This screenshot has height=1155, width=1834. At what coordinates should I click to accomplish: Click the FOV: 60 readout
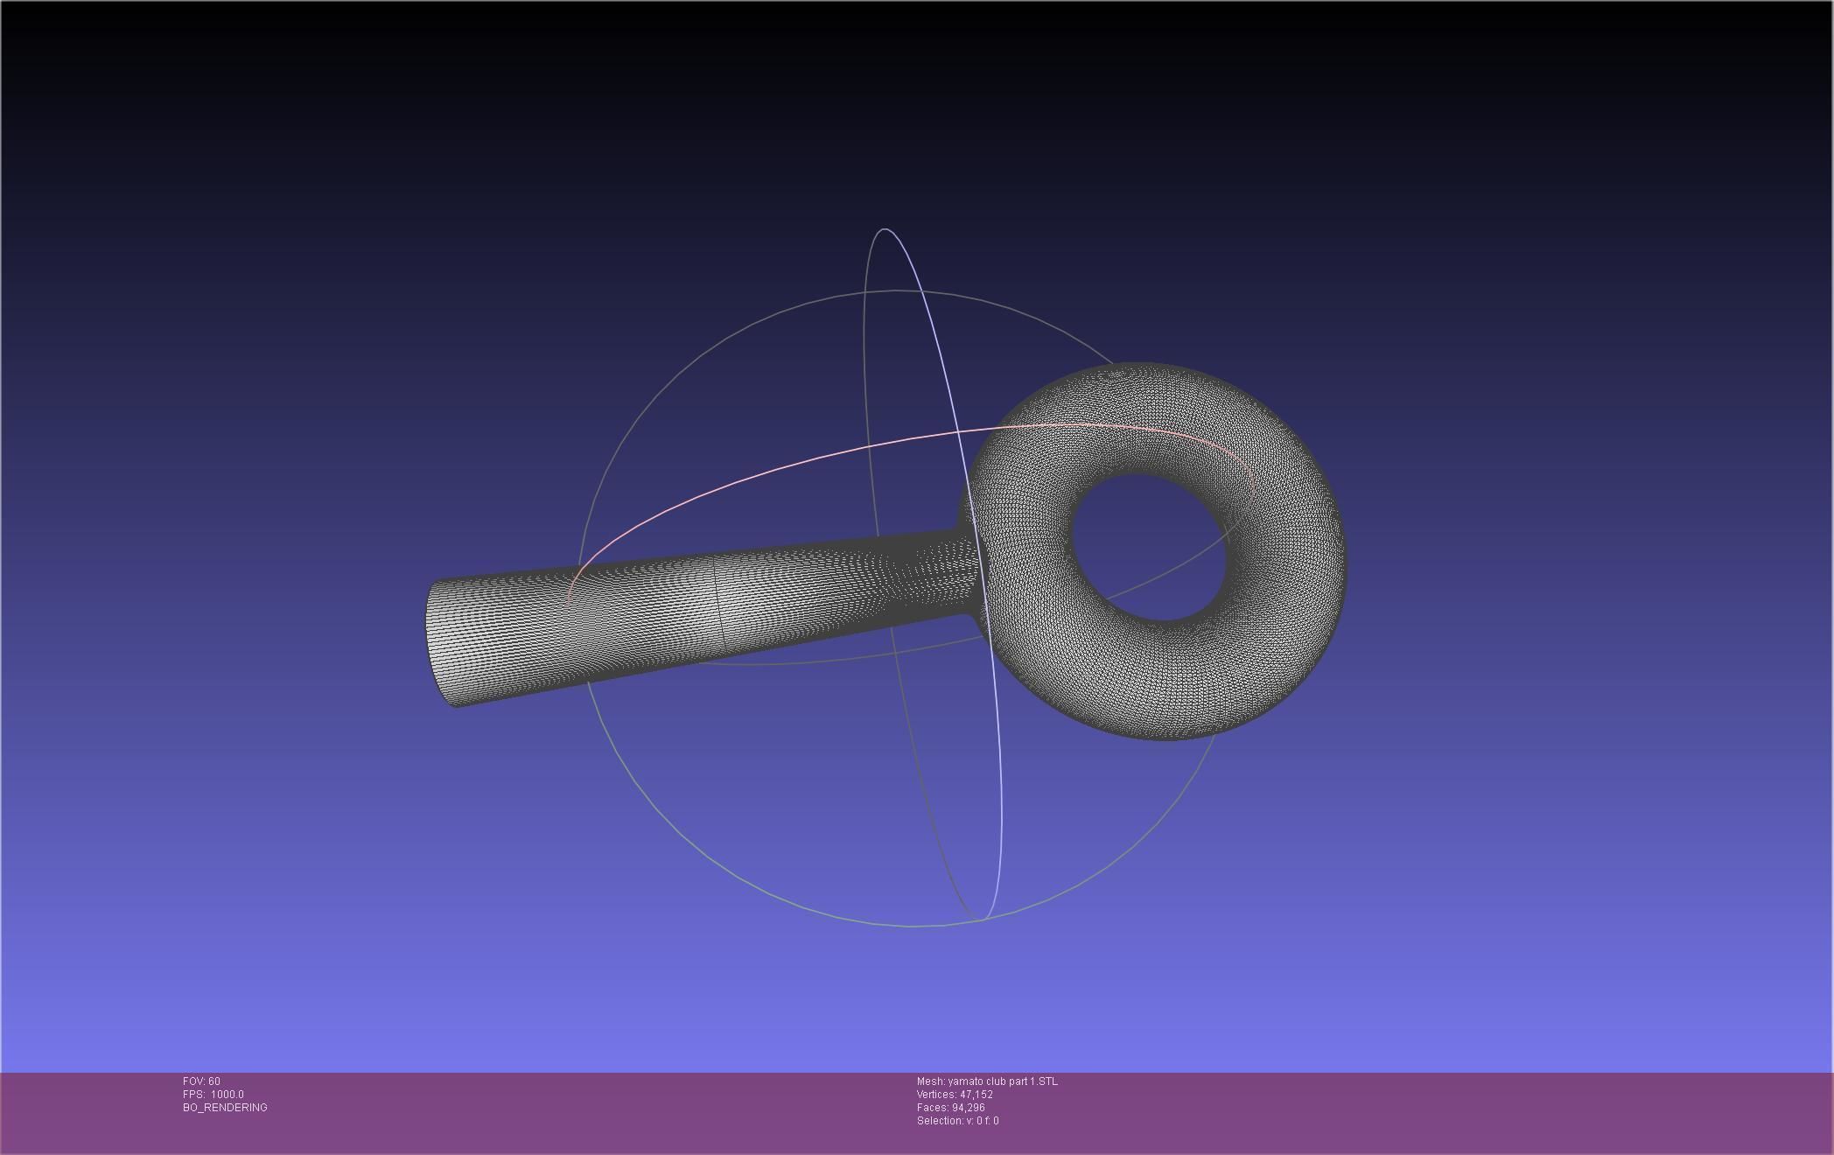(x=201, y=1081)
